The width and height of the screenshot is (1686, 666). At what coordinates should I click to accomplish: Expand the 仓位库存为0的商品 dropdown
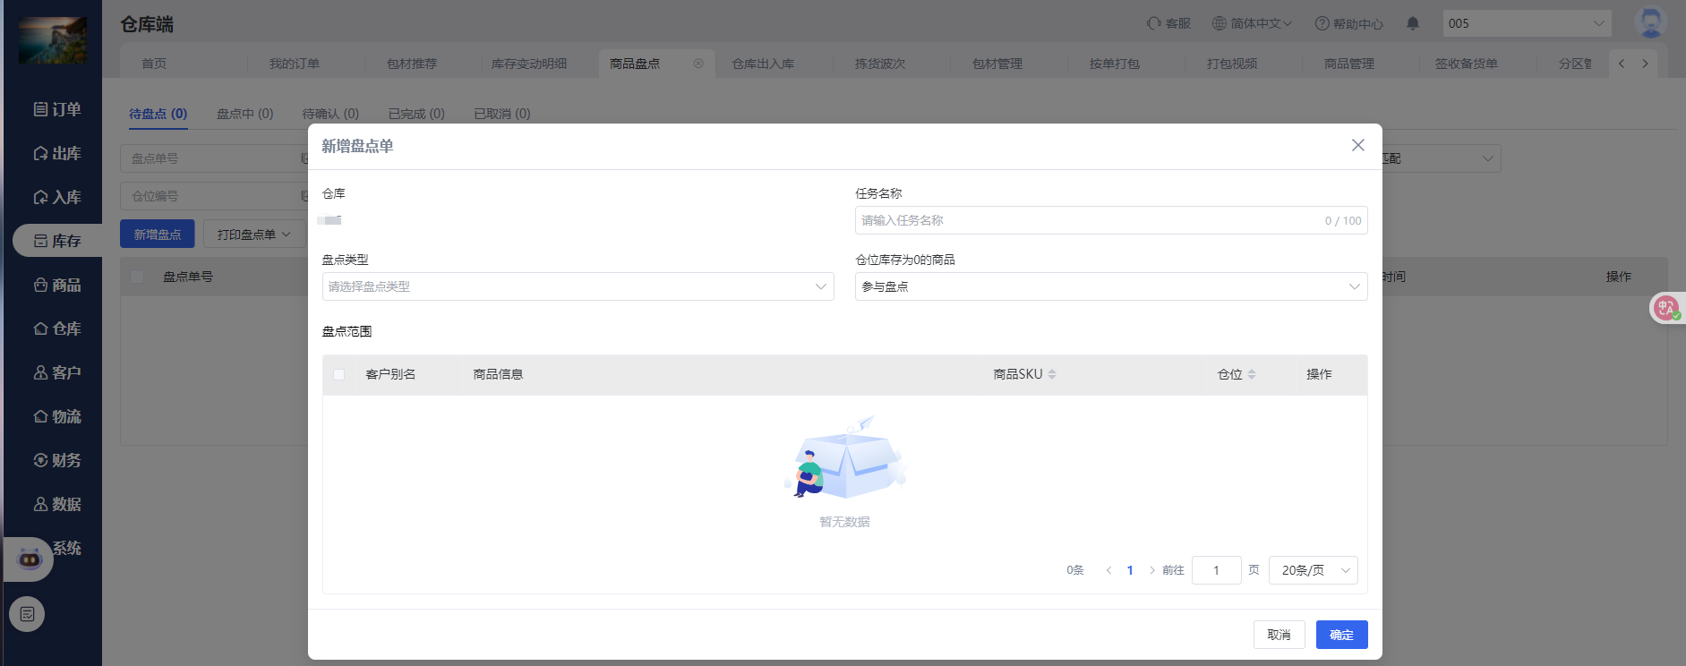tap(1110, 286)
